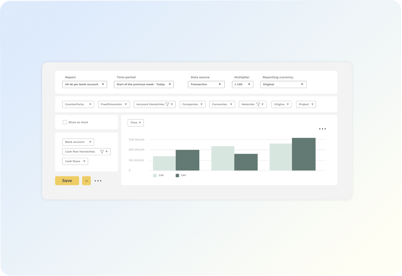This screenshot has height=276, width=402.
Task: Open the Data source Transaction dropdown
Action: pos(206,84)
